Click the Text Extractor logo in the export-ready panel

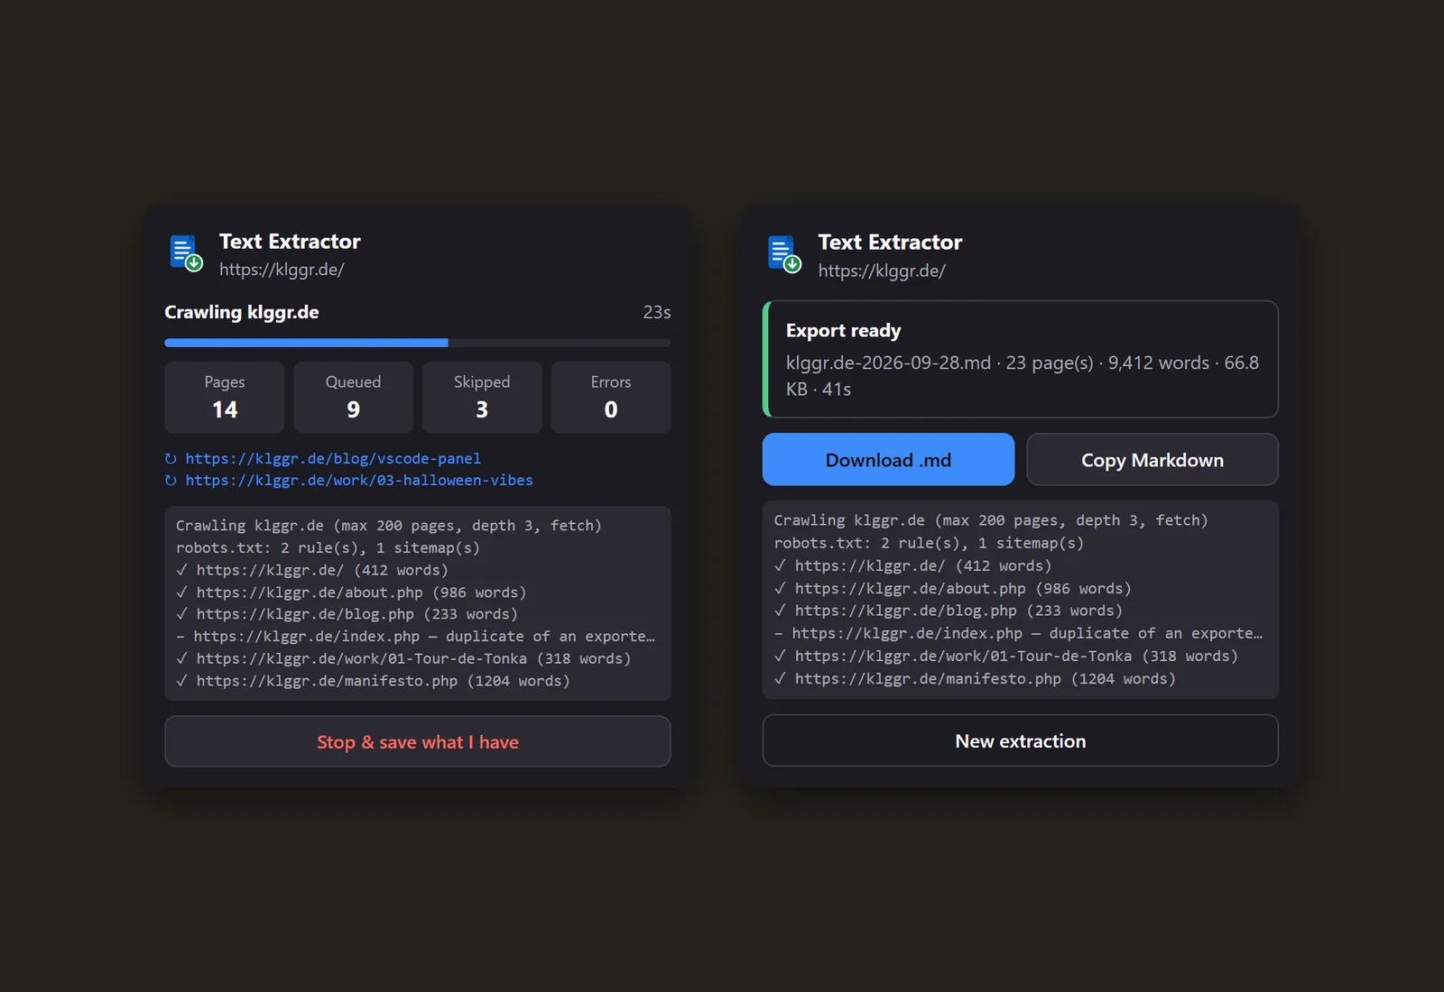[x=784, y=254]
